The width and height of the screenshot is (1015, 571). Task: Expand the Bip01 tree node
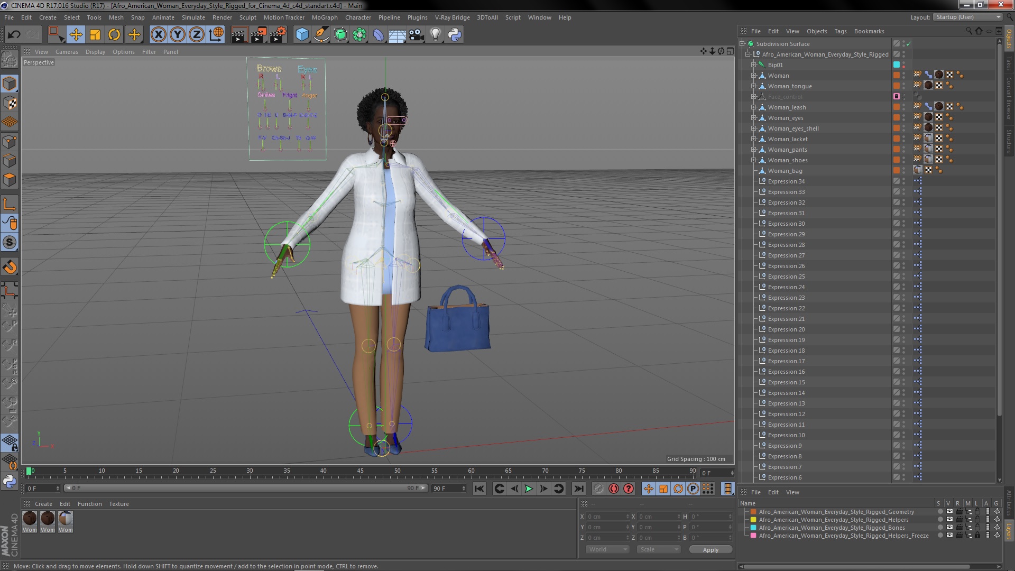[x=754, y=65]
